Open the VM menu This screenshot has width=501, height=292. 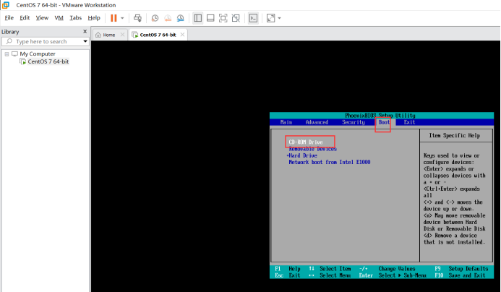tap(59, 17)
